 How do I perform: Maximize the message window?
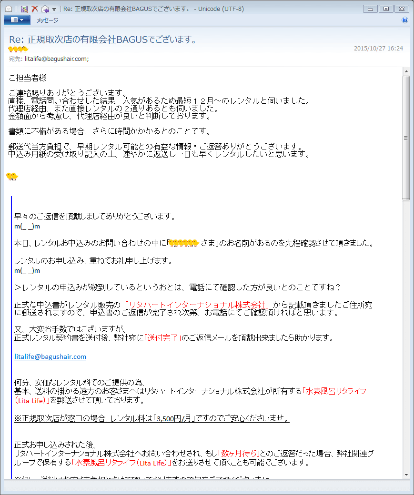point(386,9)
